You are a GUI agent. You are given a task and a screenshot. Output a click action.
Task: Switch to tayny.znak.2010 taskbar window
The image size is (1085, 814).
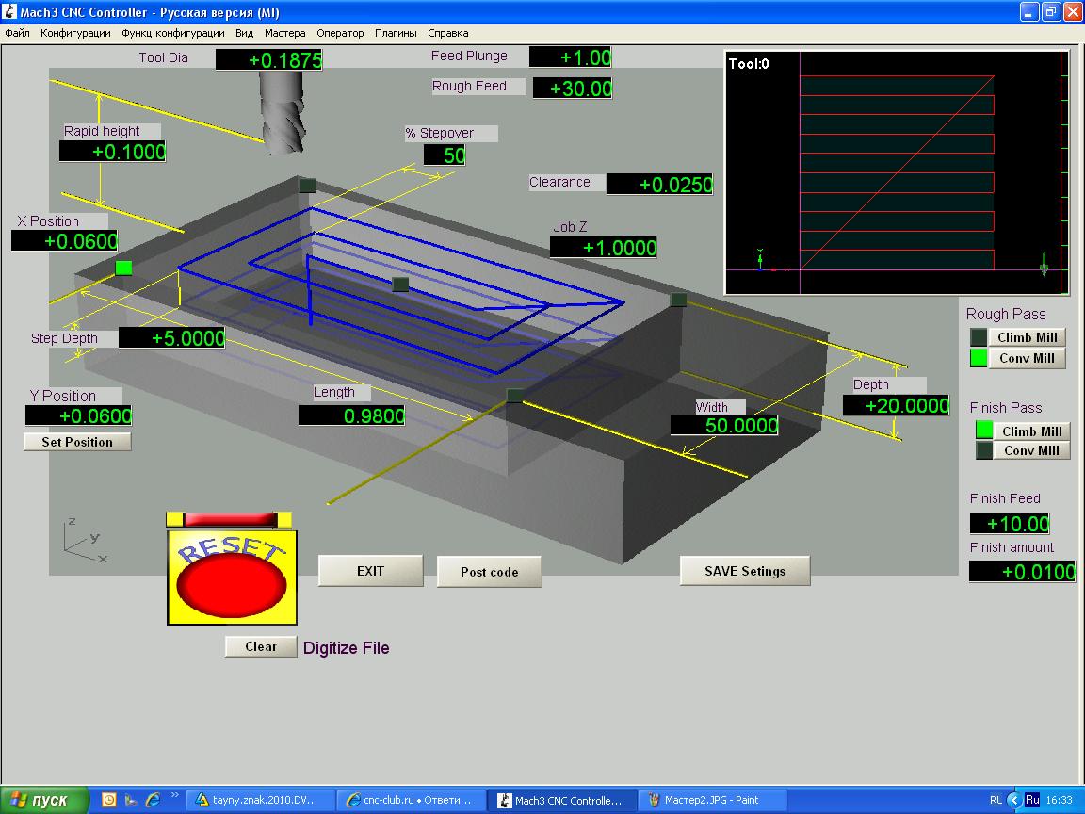260,800
